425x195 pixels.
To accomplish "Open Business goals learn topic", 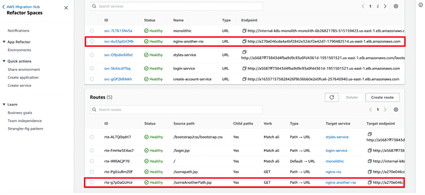I will [20, 113].
